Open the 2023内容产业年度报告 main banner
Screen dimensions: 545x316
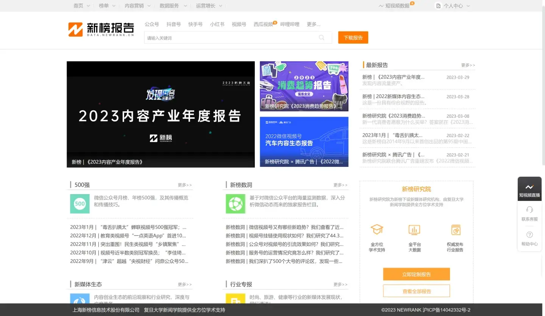(x=160, y=114)
